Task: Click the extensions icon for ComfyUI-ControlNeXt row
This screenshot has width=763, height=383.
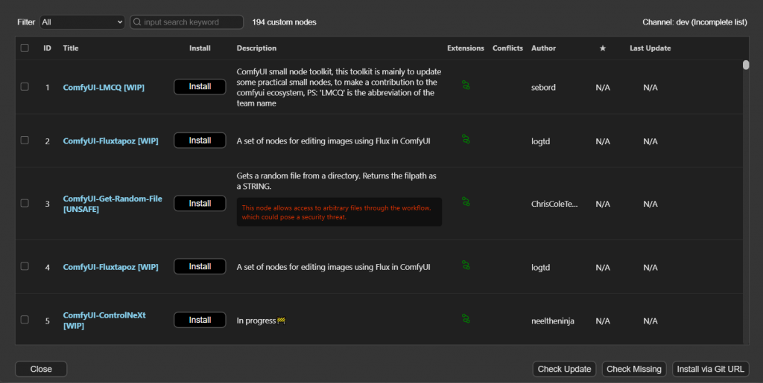Action: click(466, 318)
